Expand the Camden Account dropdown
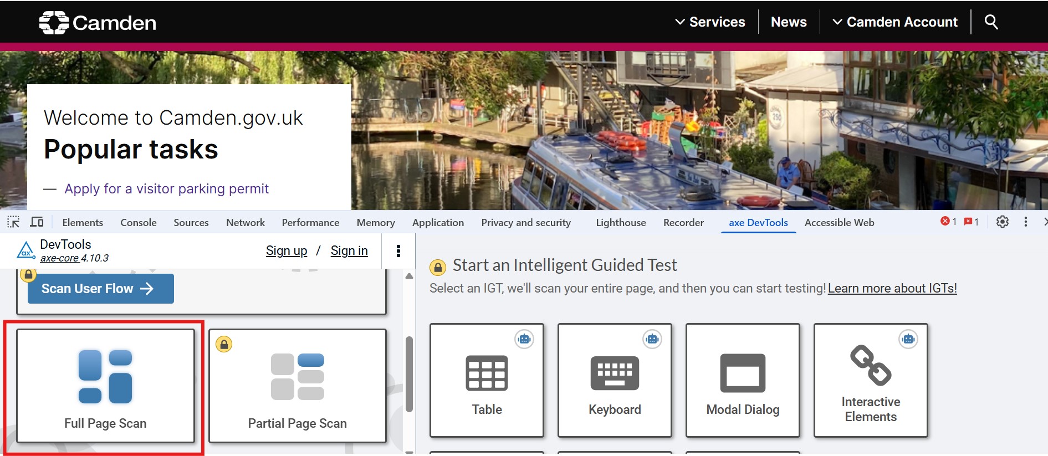This screenshot has width=1048, height=456. coord(895,22)
